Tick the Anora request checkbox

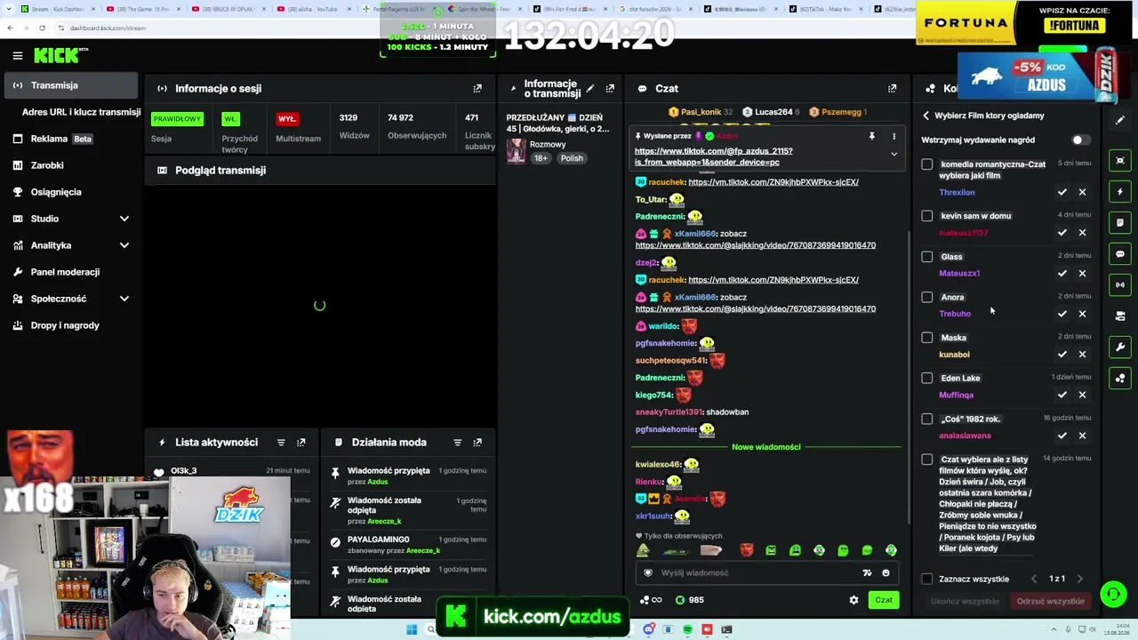tap(927, 297)
